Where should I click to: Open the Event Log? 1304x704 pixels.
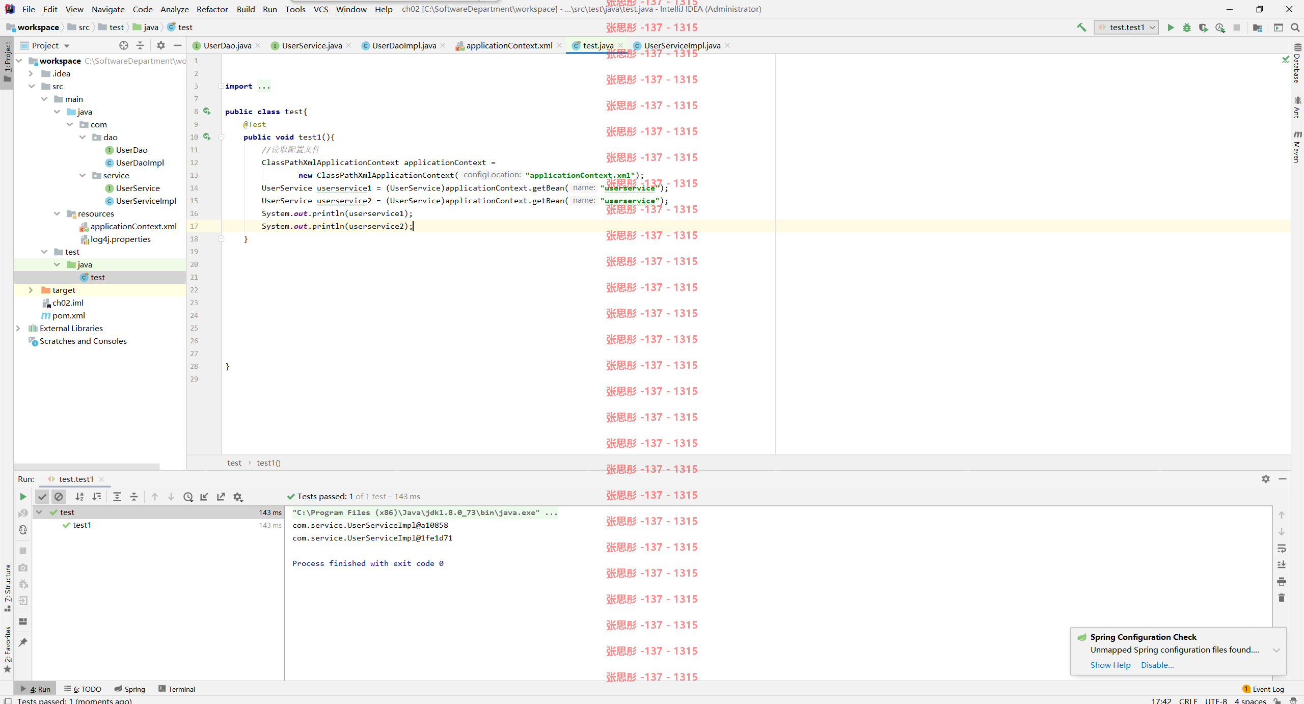click(1263, 689)
